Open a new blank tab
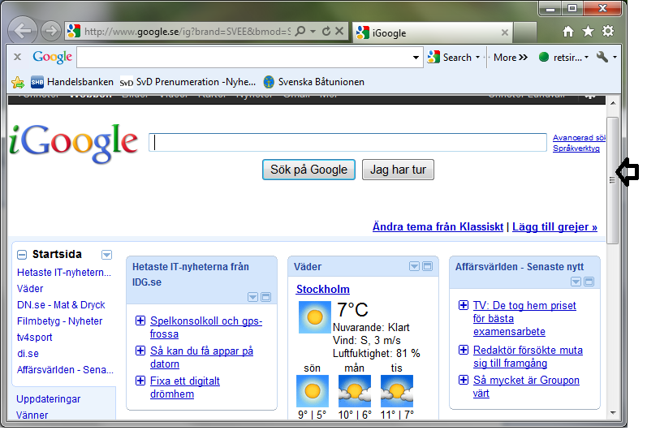Screen dimensions: 647x439 [x=525, y=32]
